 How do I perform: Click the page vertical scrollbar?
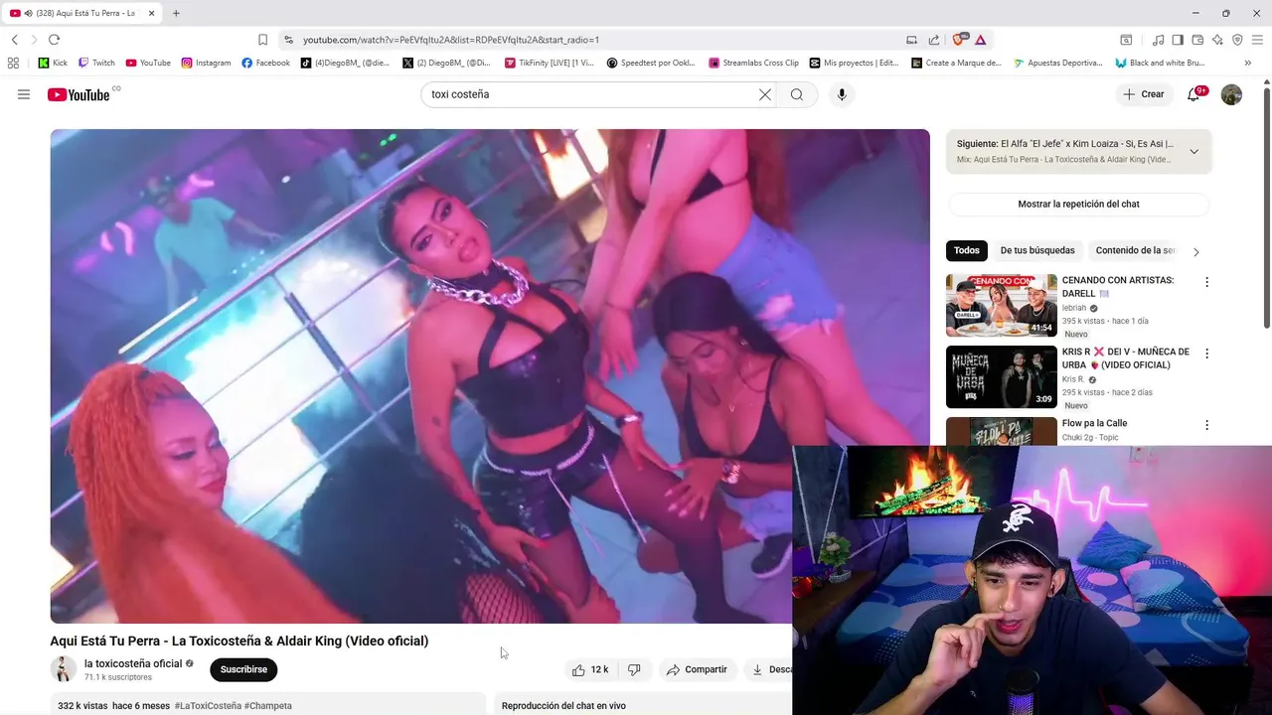tap(1266, 209)
